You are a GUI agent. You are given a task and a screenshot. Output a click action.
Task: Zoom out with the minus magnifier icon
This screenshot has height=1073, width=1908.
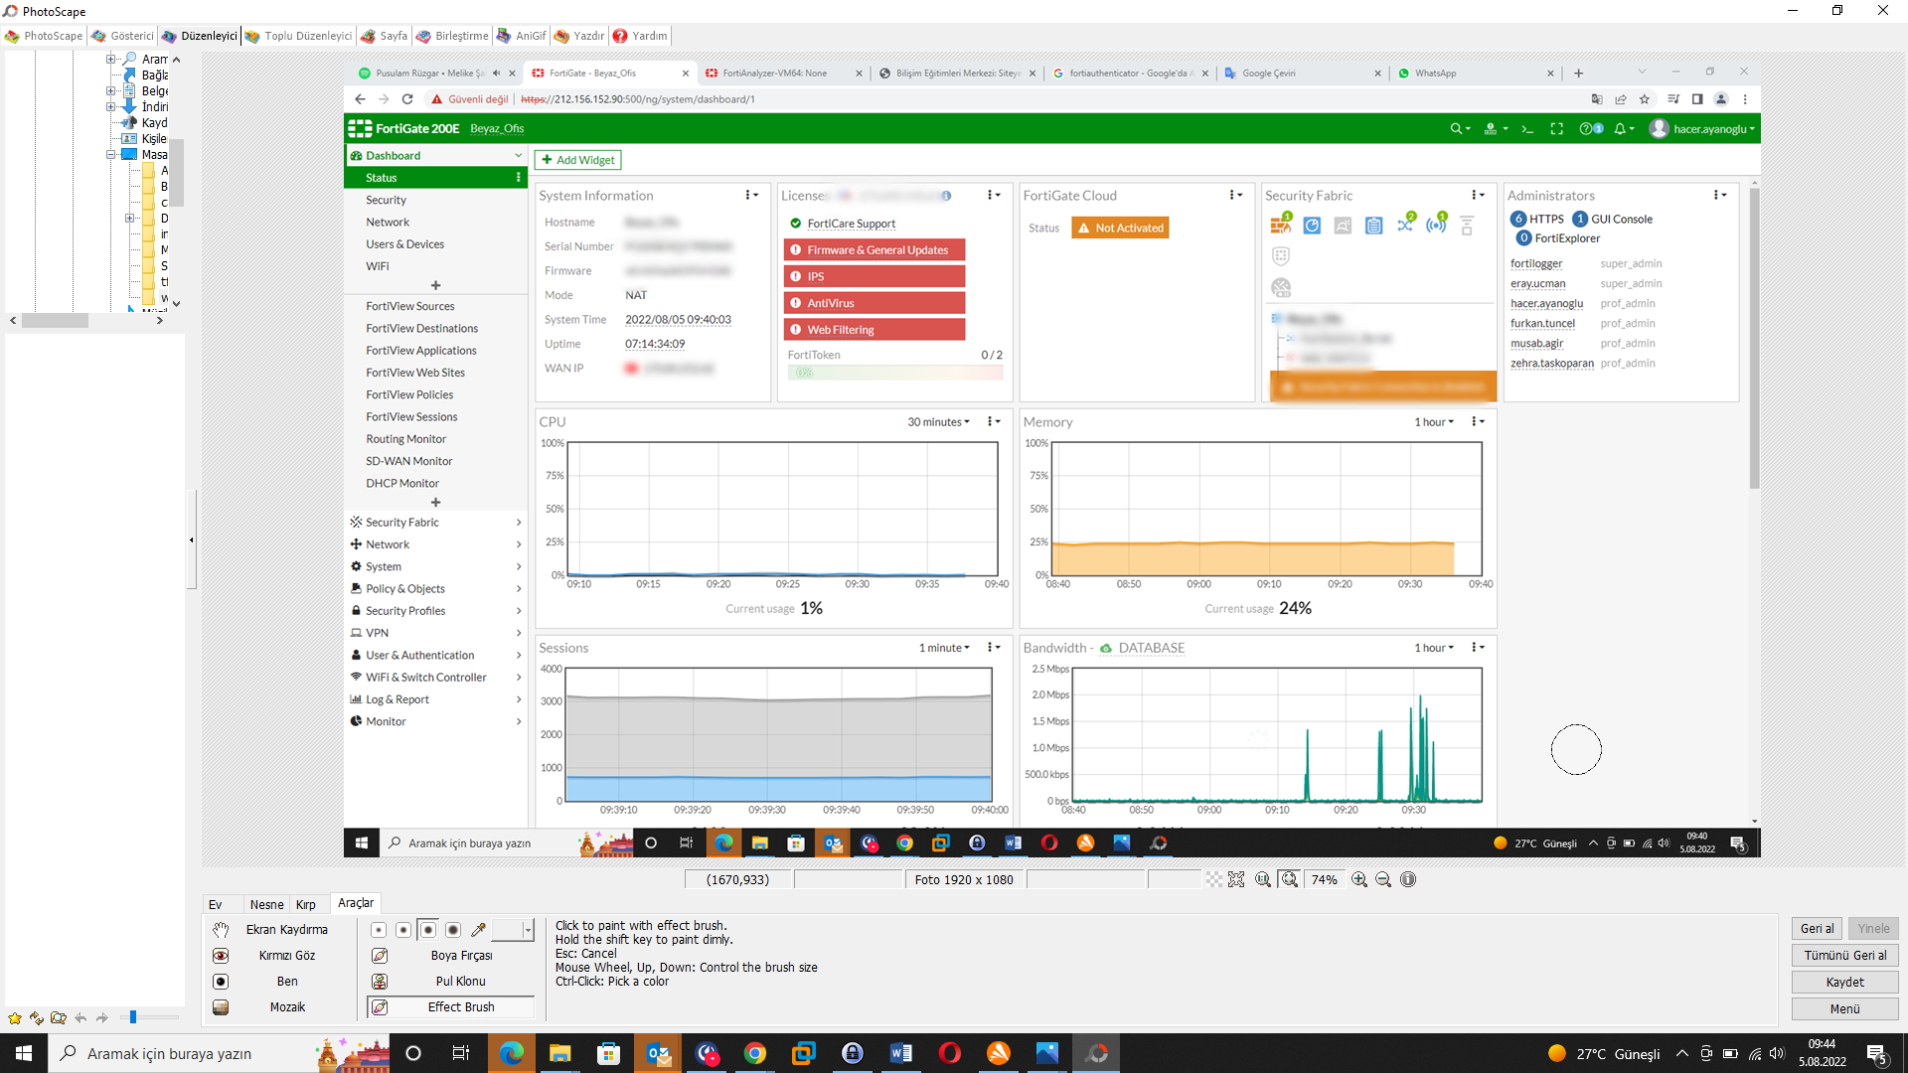click(1383, 879)
